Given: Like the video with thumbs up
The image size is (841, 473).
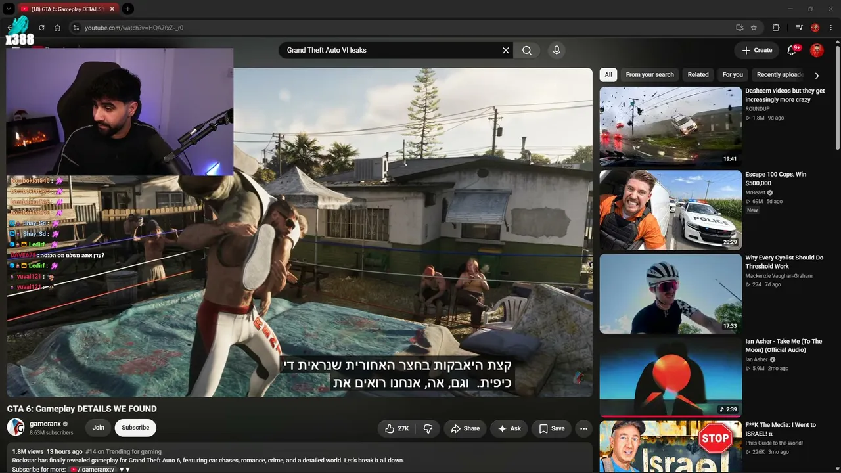Looking at the screenshot, I should click(397, 428).
